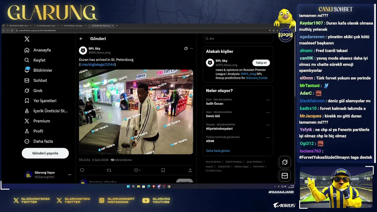
Task: Open AİHM trend
Action: tap(210, 141)
